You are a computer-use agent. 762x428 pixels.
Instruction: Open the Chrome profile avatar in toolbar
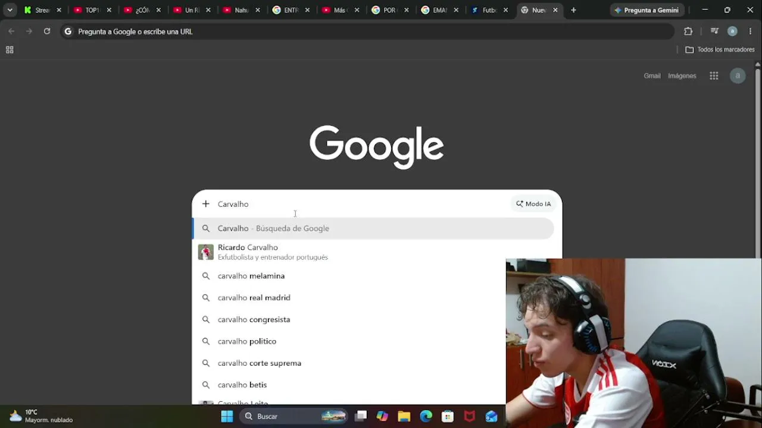tap(732, 32)
